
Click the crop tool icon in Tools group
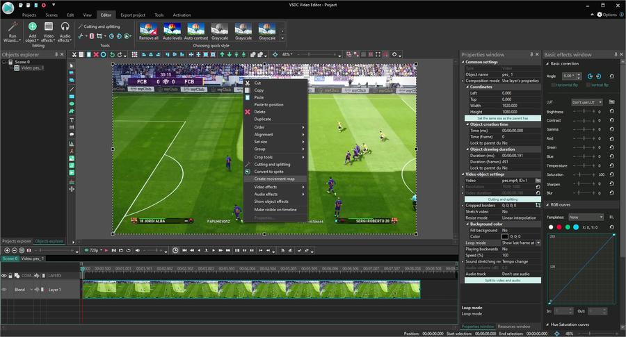tap(99, 36)
